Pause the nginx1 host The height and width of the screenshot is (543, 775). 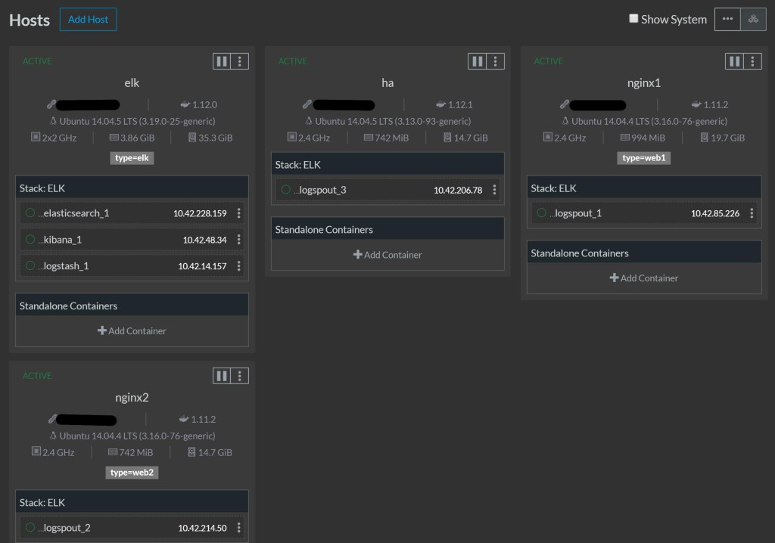tap(733, 61)
